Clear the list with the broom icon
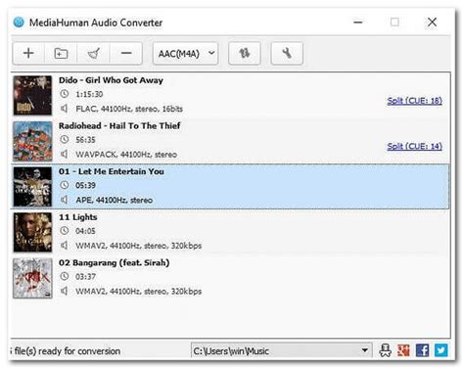464x369 pixels. (x=94, y=53)
